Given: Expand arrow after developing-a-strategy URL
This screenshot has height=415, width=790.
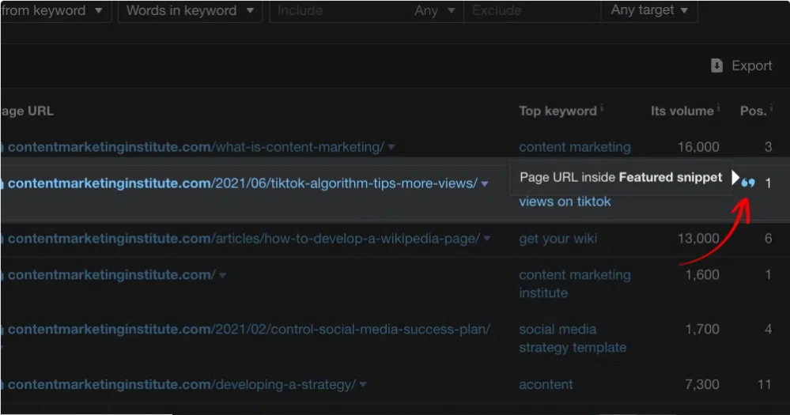Looking at the screenshot, I should 363,385.
